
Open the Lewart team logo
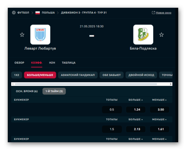[40, 34]
